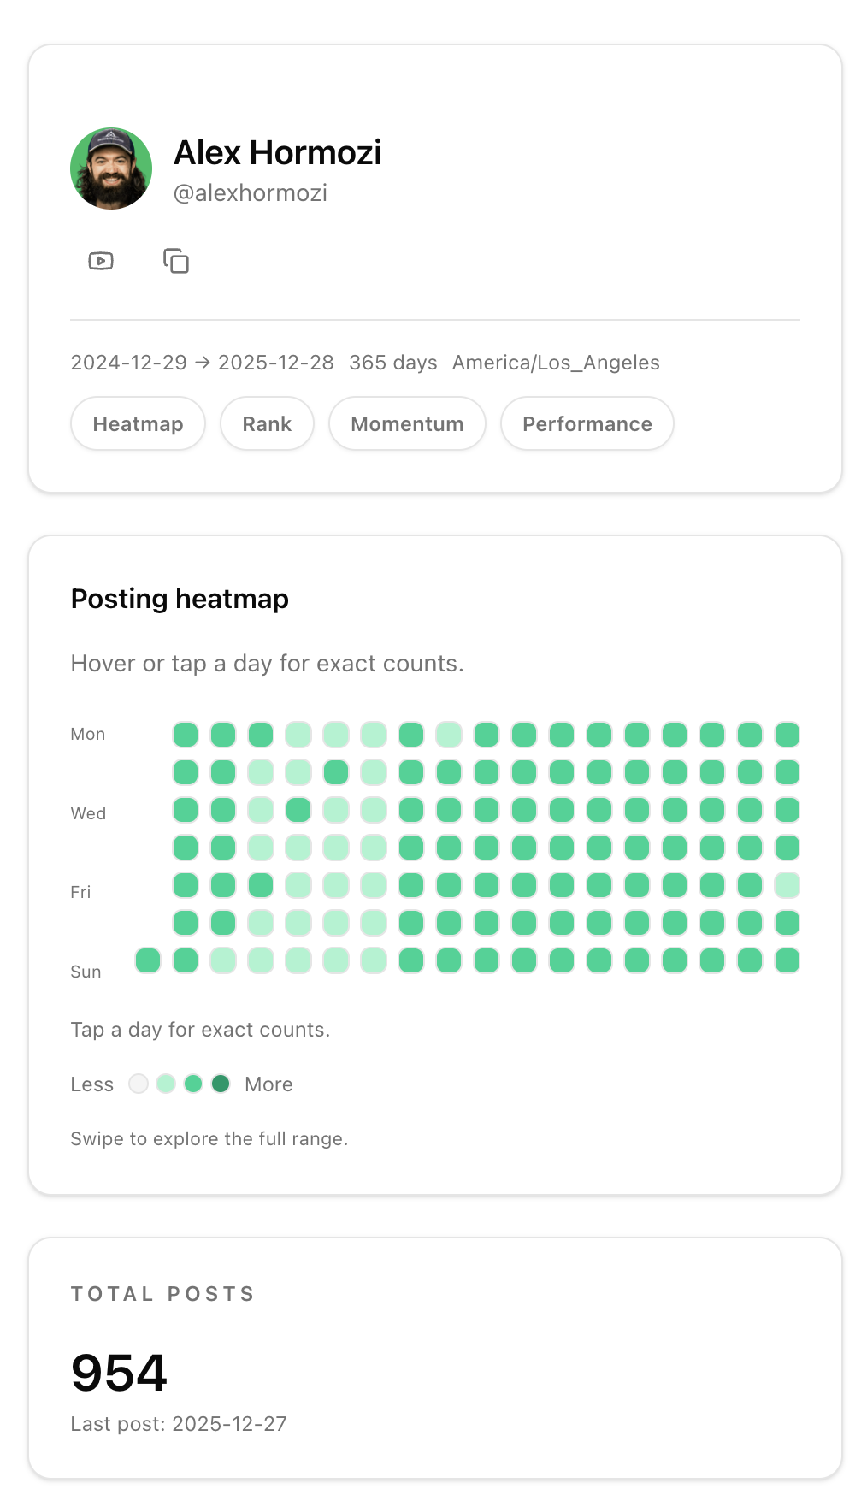
Task: Open the 365 days range selector
Action: [392, 363]
